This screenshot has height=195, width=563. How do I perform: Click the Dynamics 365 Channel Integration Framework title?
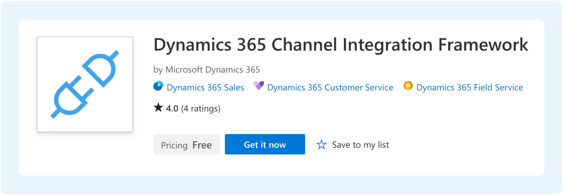tap(341, 45)
